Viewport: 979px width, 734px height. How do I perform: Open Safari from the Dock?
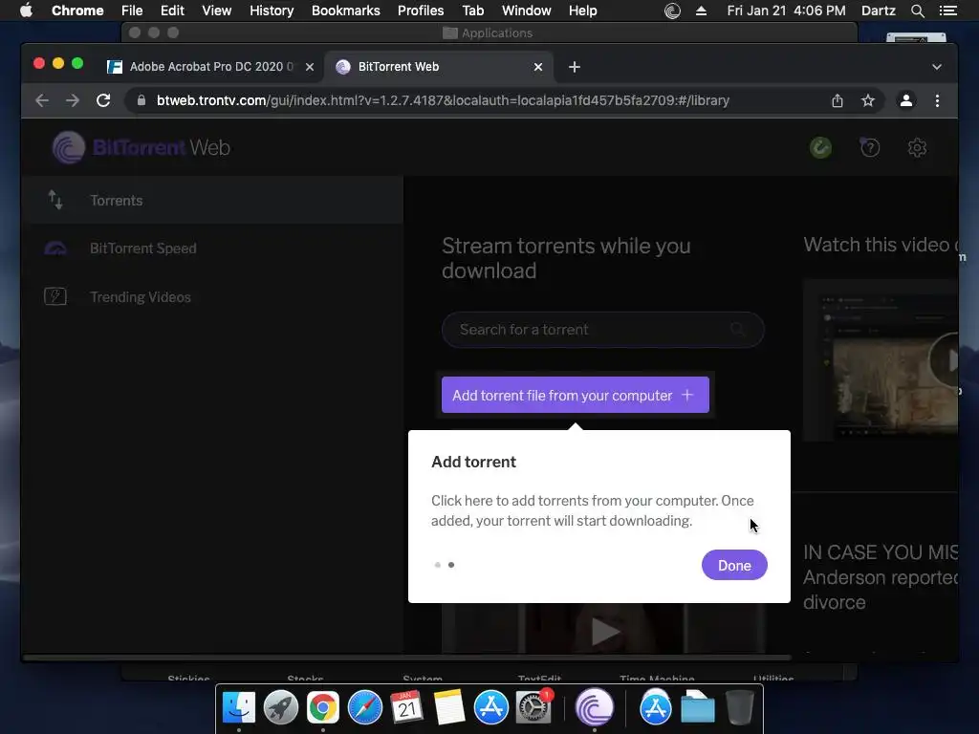pyautogui.click(x=364, y=708)
